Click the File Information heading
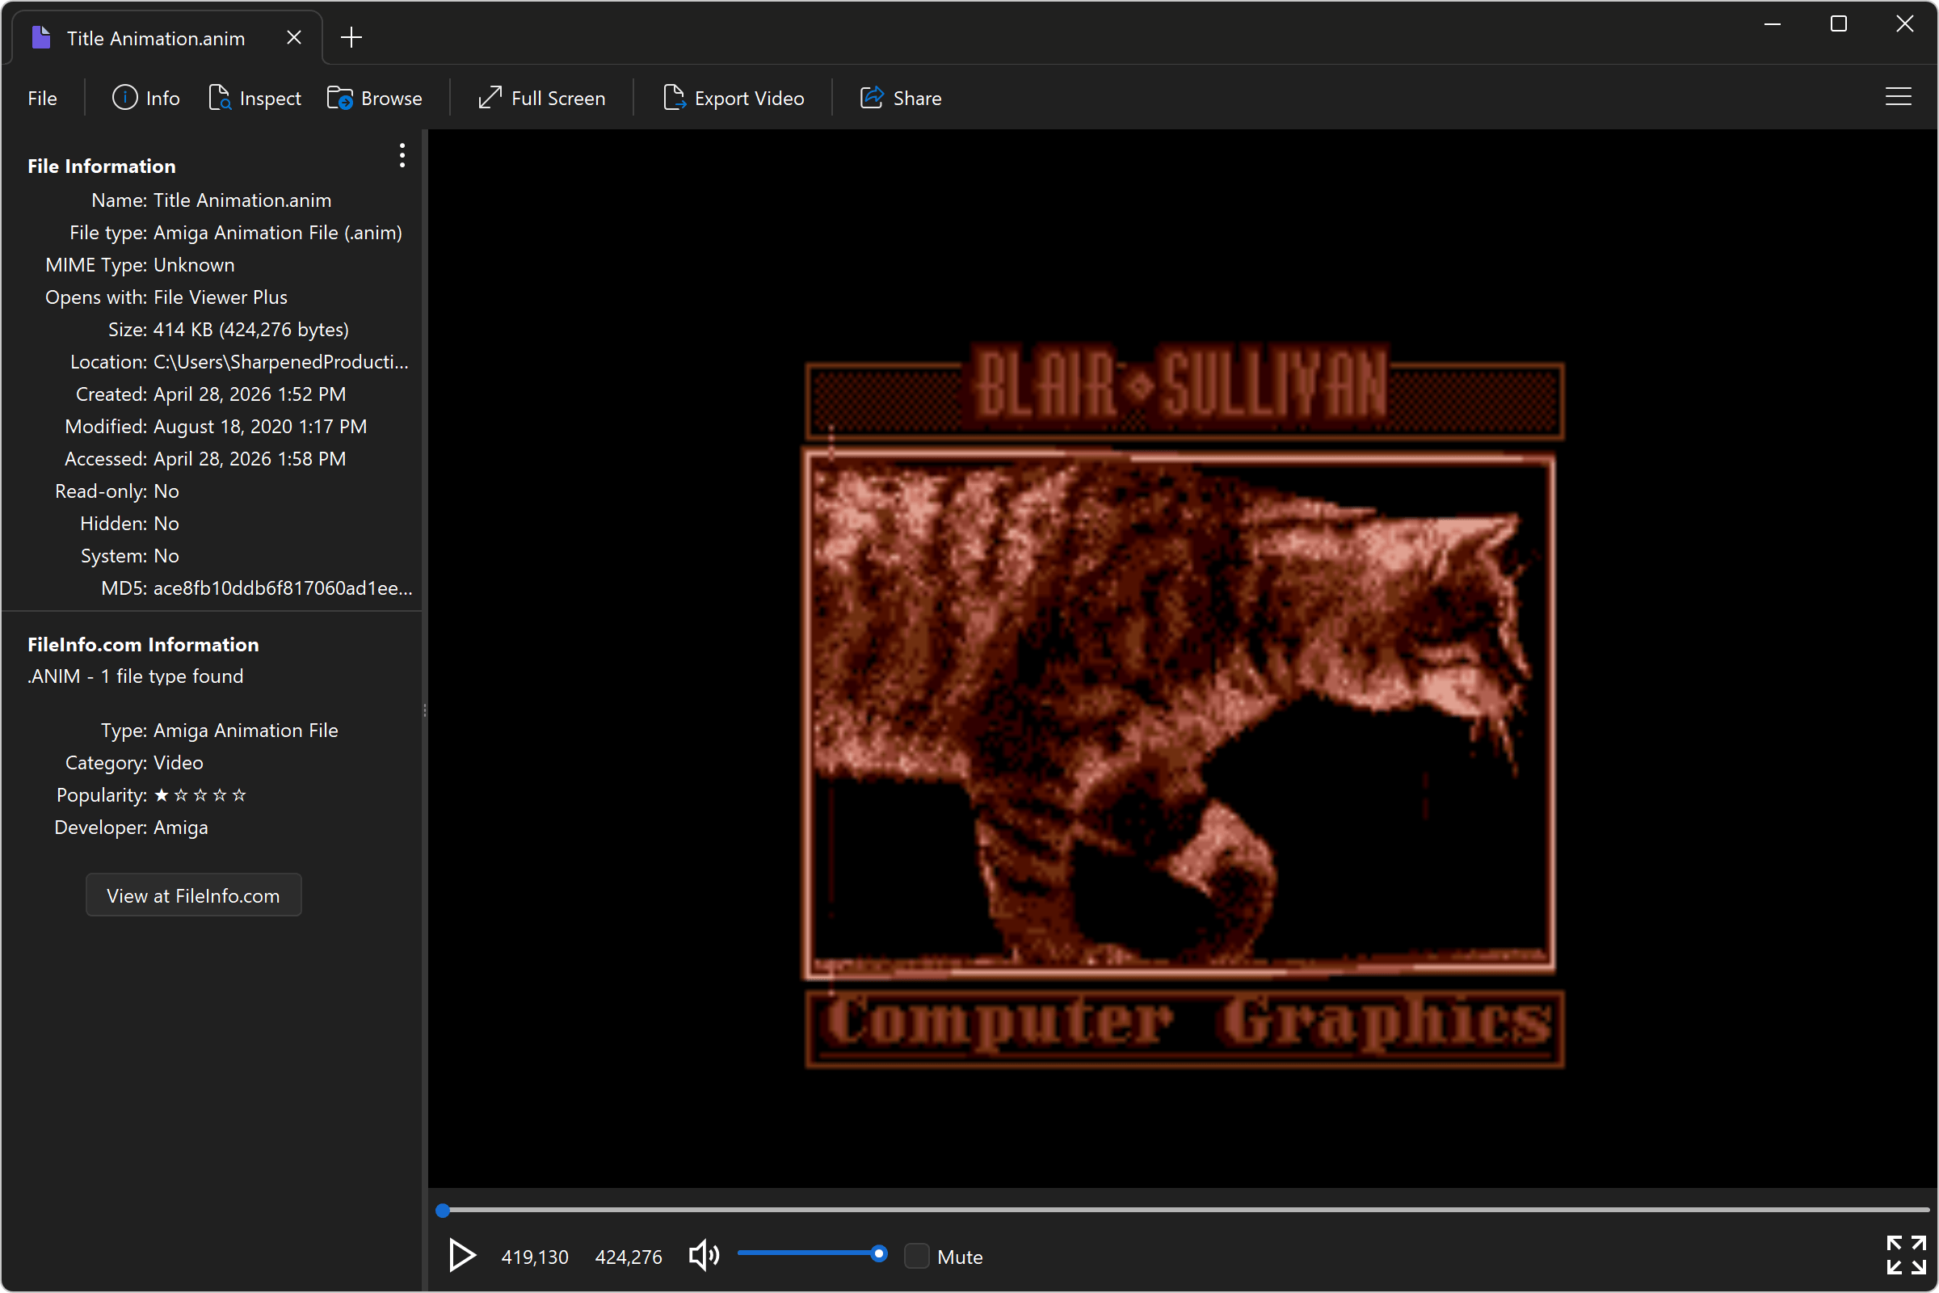Image resolution: width=1939 pixels, height=1293 pixels. coord(102,166)
